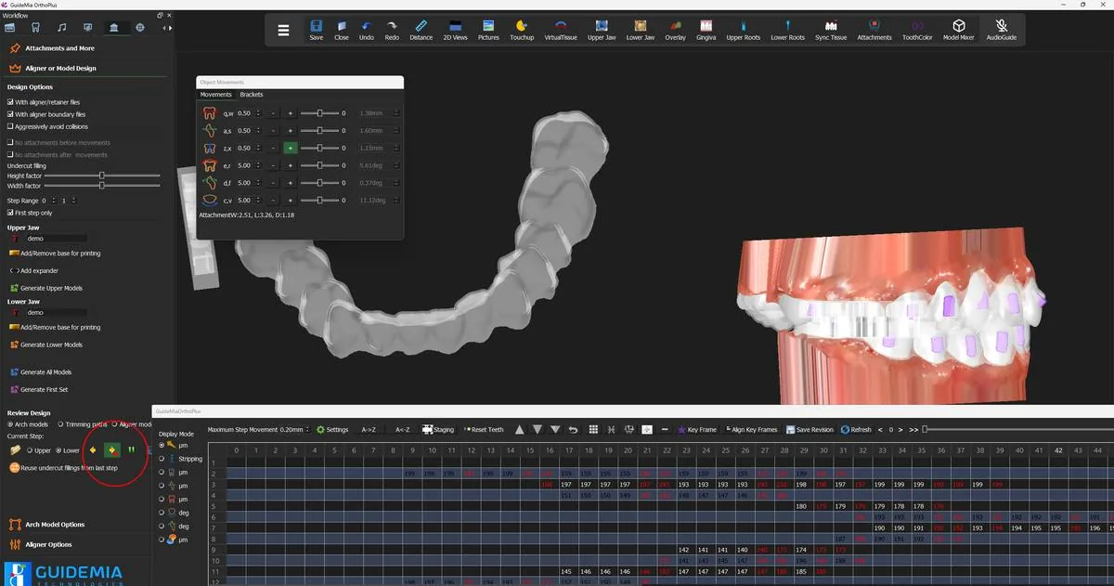Click the z,x movement slider
This screenshot has height=586, width=1114.
point(318,148)
